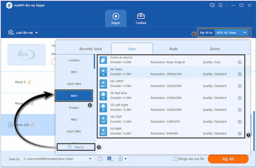Expand the Save to path dropdown
Viewport: 257px width, 168px height.
90,159
